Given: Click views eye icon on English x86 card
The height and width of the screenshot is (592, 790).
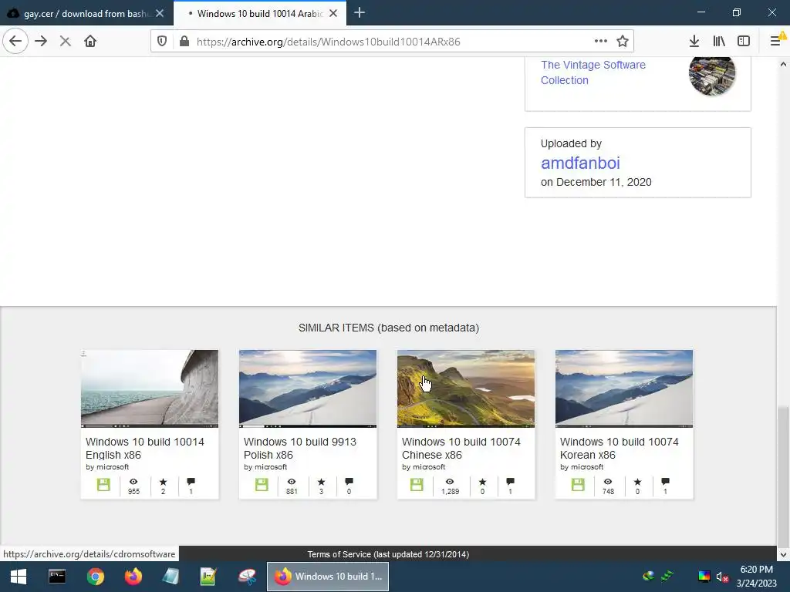Looking at the screenshot, I should (133, 482).
